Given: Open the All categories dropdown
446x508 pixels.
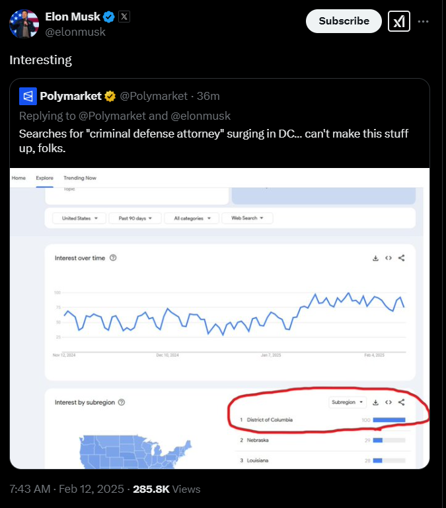Looking at the screenshot, I should (x=192, y=218).
